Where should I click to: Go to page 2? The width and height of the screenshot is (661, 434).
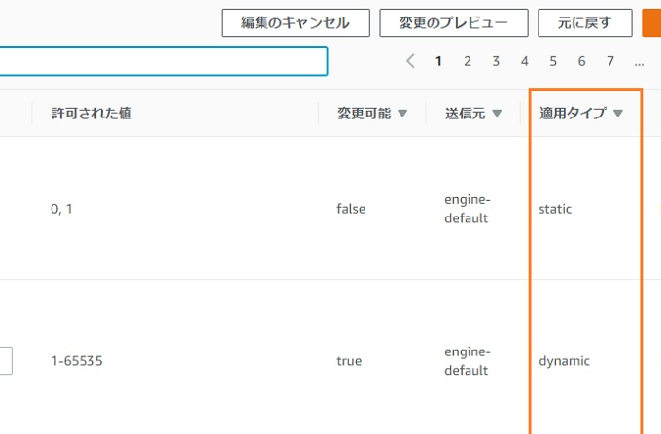click(468, 61)
